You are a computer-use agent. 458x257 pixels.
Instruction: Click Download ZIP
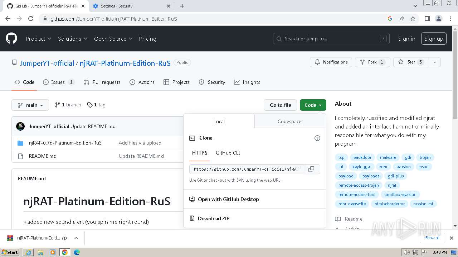point(214,218)
